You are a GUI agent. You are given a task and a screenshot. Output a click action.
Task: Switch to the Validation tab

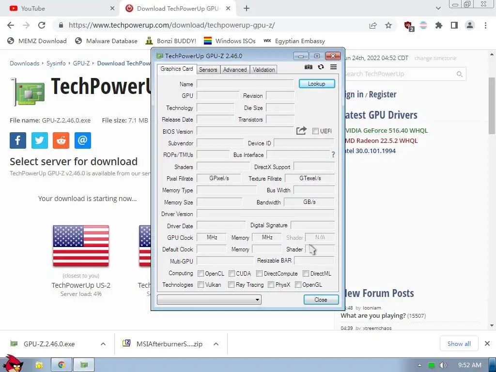coord(263,70)
